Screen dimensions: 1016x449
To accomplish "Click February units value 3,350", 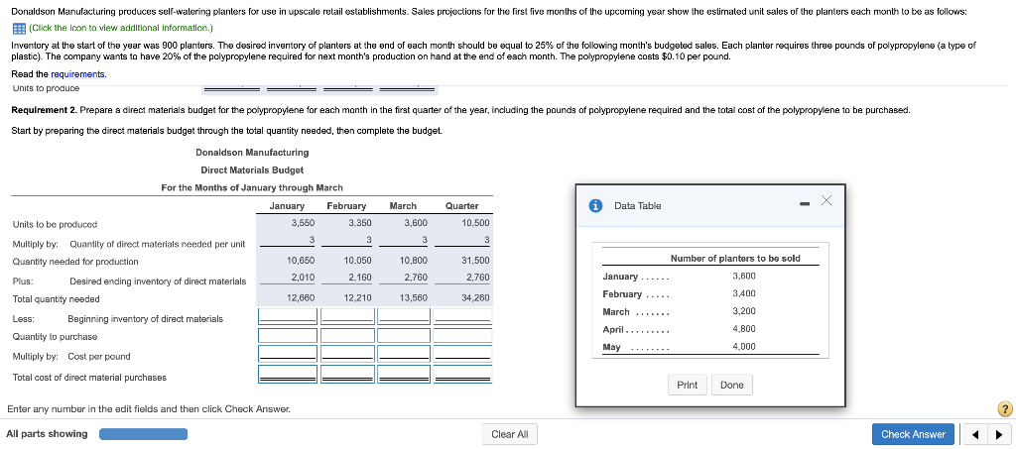I will [360, 223].
